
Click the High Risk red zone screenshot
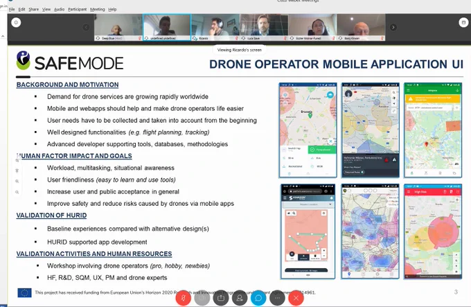(x=433, y=231)
